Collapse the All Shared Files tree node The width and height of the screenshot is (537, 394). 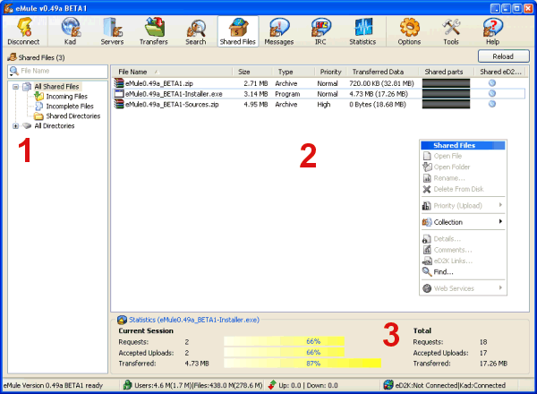(x=15, y=86)
